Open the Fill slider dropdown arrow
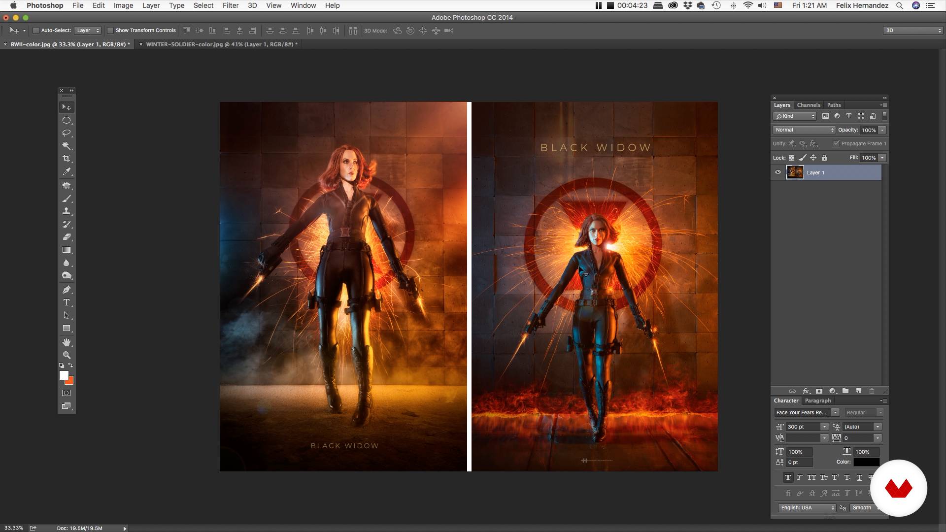Image resolution: width=946 pixels, height=532 pixels. click(x=882, y=158)
